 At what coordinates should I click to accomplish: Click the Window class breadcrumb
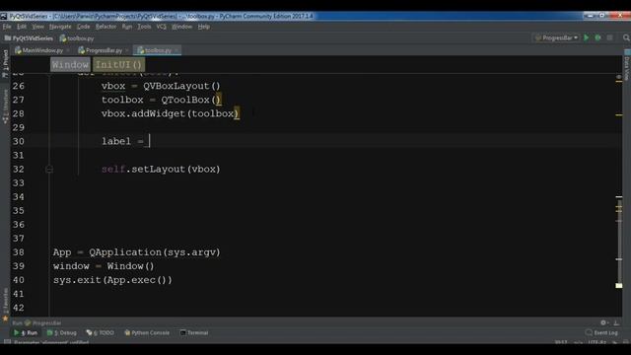tap(70, 65)
